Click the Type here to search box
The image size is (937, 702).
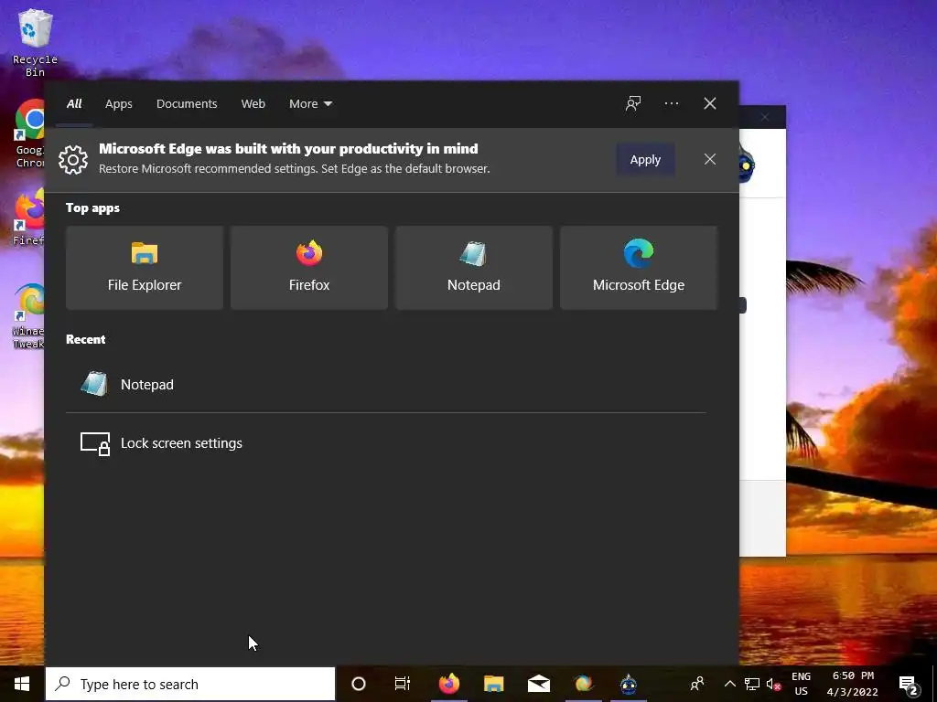[190, 684]
